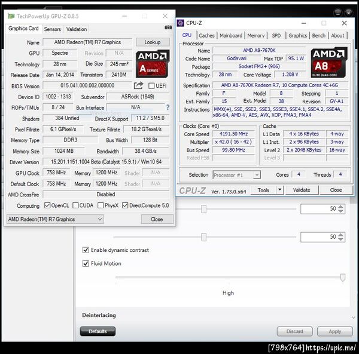
Task: Click the Apply button
Action: coord(334,331)
